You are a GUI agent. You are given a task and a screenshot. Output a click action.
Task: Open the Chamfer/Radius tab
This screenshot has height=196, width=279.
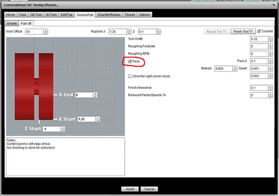(109, 15)
